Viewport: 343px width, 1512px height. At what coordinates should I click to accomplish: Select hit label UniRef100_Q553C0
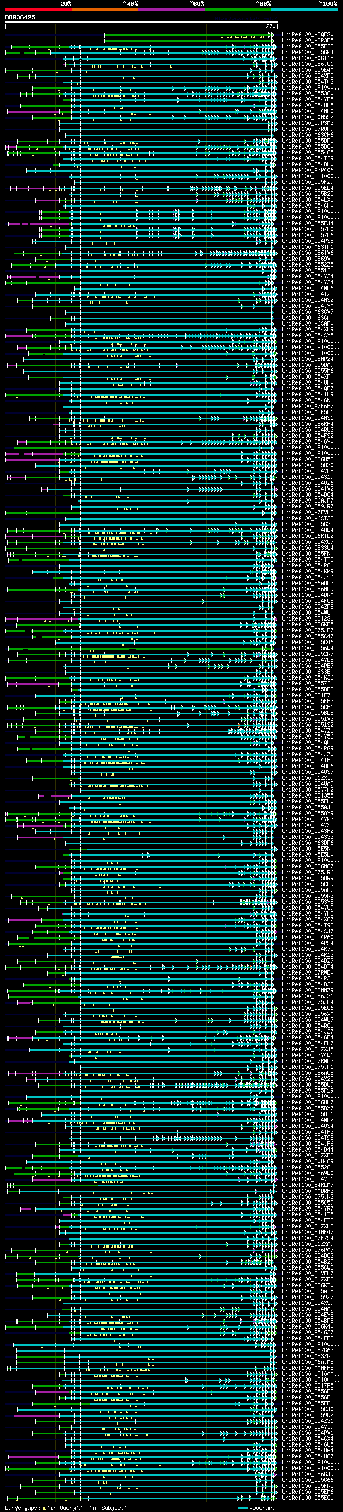pyautogui.click(x=308, y=93)
